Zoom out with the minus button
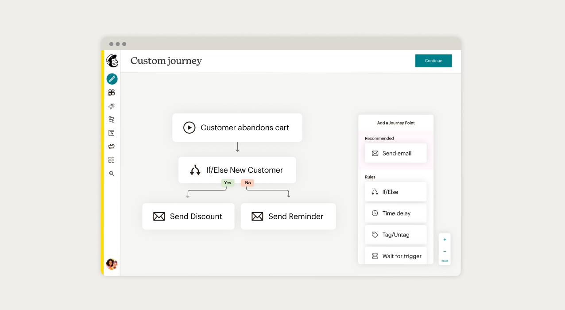The height and width of the screenshot is (310, 565). click(x=445, y=252)
